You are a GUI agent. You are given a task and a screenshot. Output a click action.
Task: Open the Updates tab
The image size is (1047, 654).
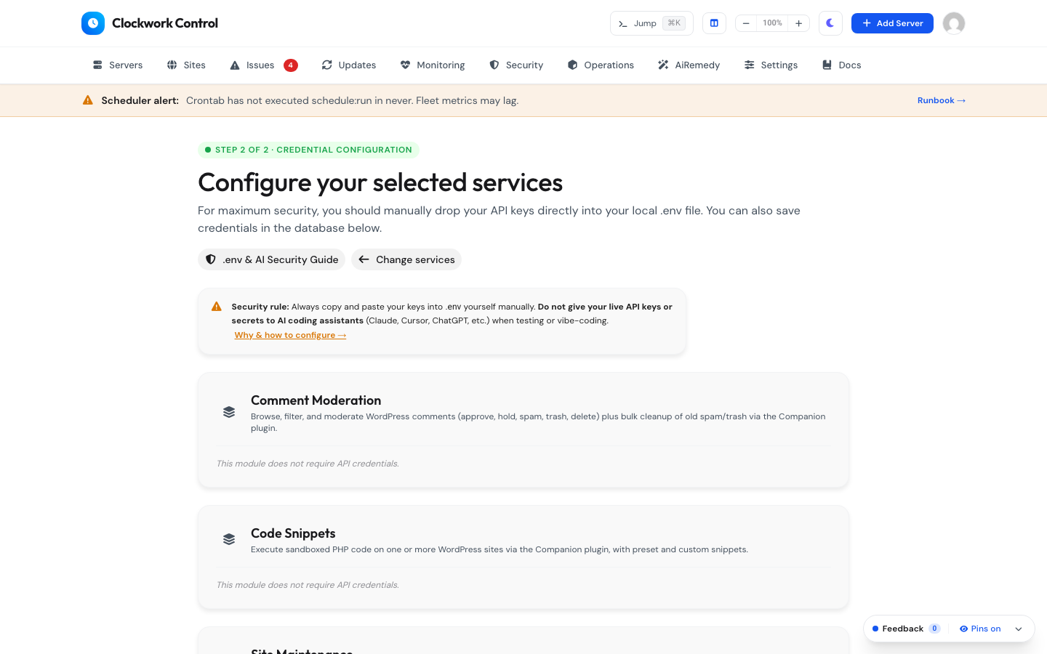[349, 65]
